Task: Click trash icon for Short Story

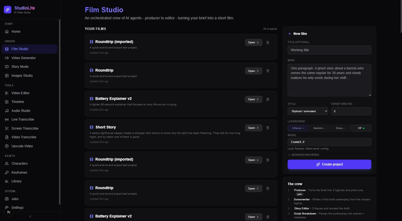Action: 268,128
